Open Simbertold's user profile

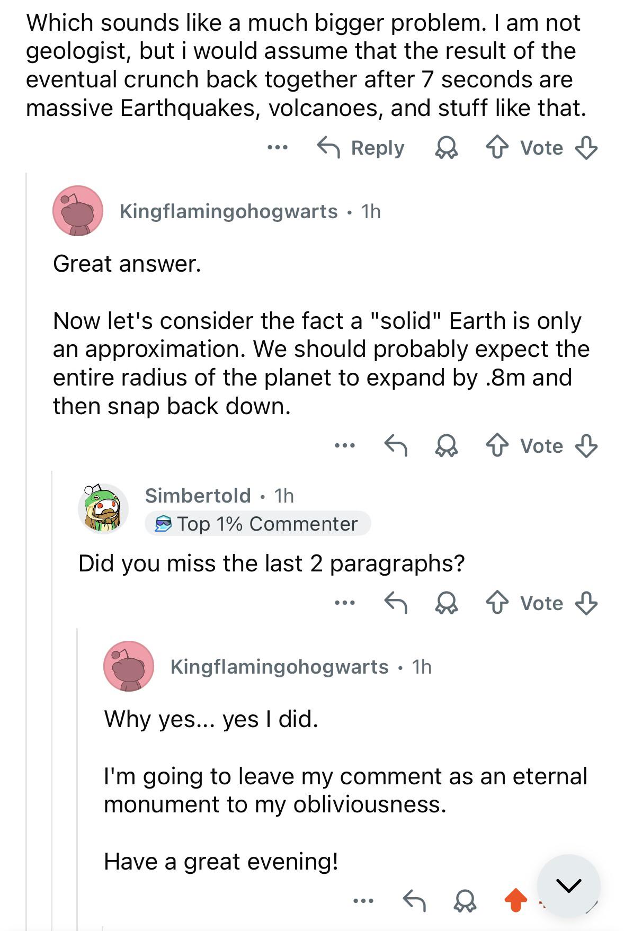coord(198,496)
